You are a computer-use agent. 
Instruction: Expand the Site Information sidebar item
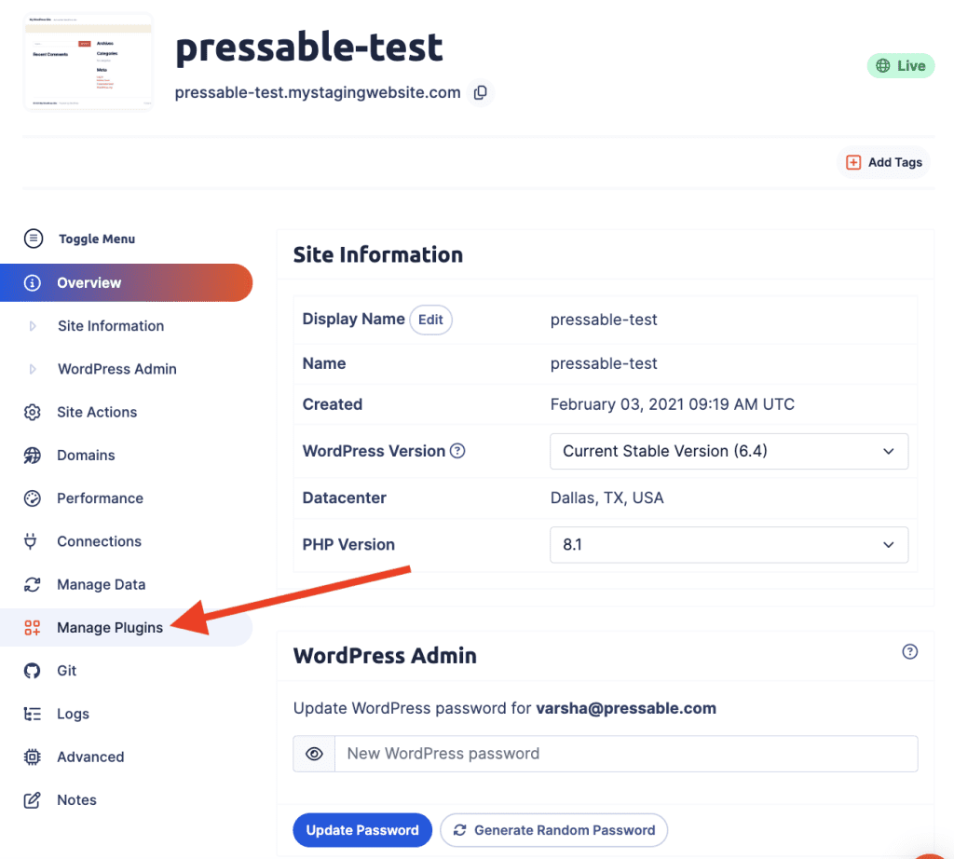(110, 325)
